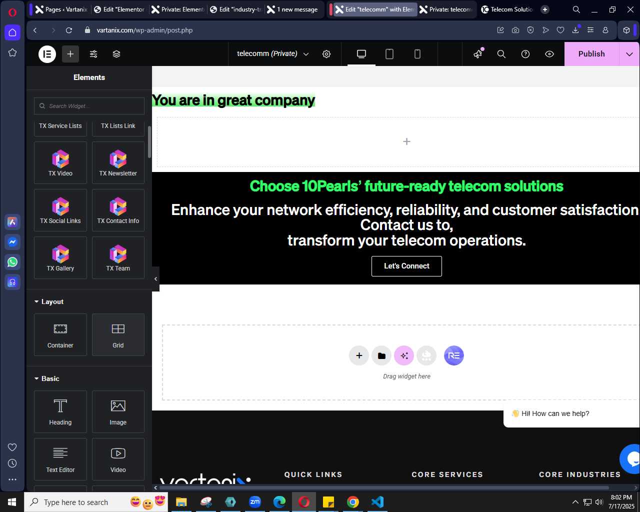The width and height of the screenshot is (640, 512).
Task: Open a new browser tab
Action: click(x=545, y=9)
